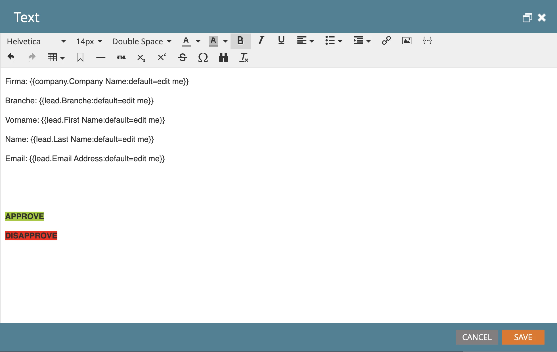Toggle underline formatting
The height and width of the screenshot is (352, 557).
coord(281,41)
